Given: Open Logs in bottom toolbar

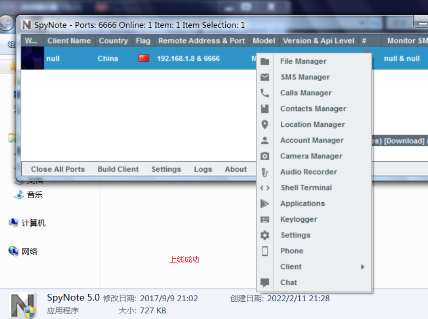Looking at the screenshot, I should (x=203, y=169).
